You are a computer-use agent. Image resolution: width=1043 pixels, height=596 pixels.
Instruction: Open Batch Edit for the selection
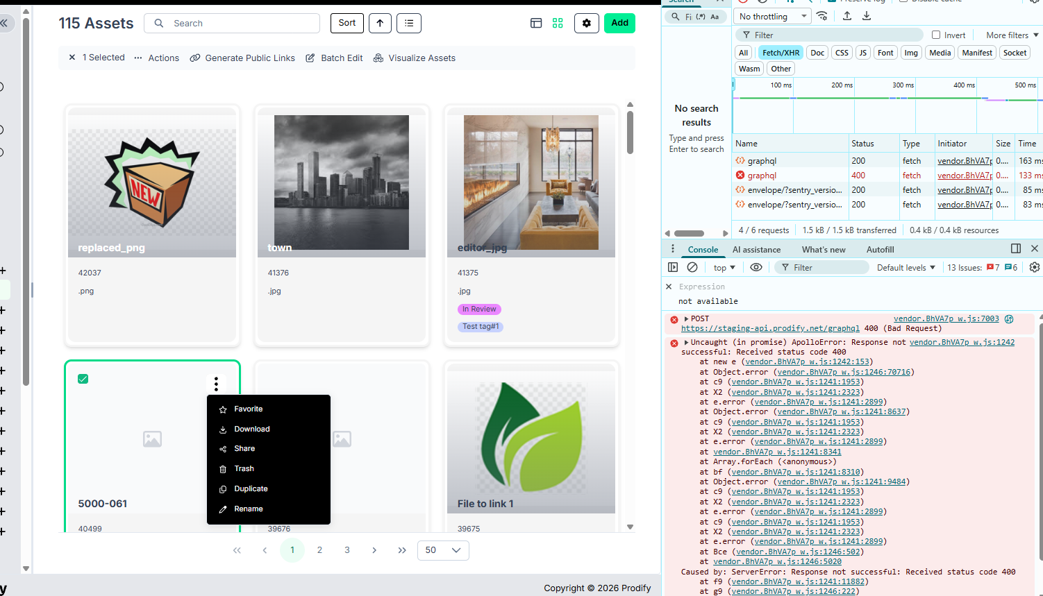coord(334,58)
